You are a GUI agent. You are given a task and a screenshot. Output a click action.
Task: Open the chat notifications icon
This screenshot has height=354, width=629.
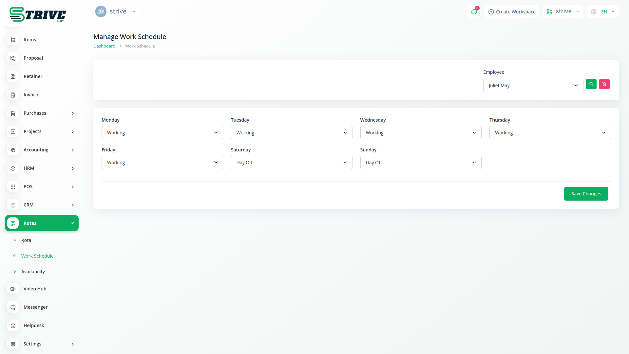coord(474,12)
